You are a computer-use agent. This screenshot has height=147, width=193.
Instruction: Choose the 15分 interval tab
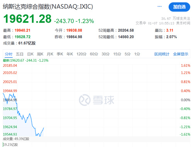tap(117, 54)
